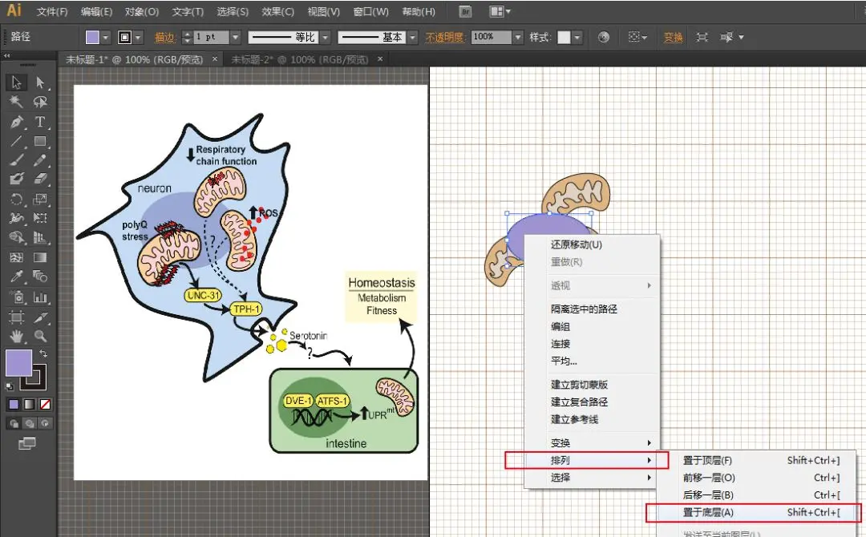Open the 文件(F) menu

(x=52, y=11)
